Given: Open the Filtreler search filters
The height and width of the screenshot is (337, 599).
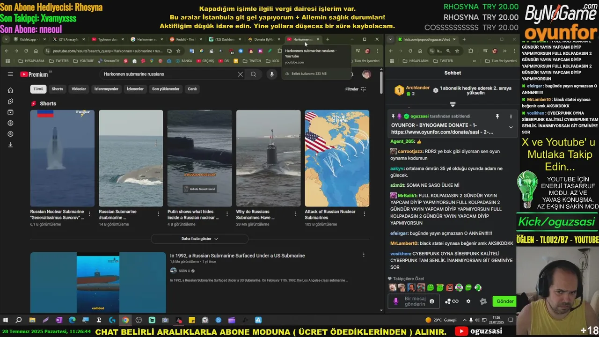Looking at the screenshot, I should click(x=356, y=89).
